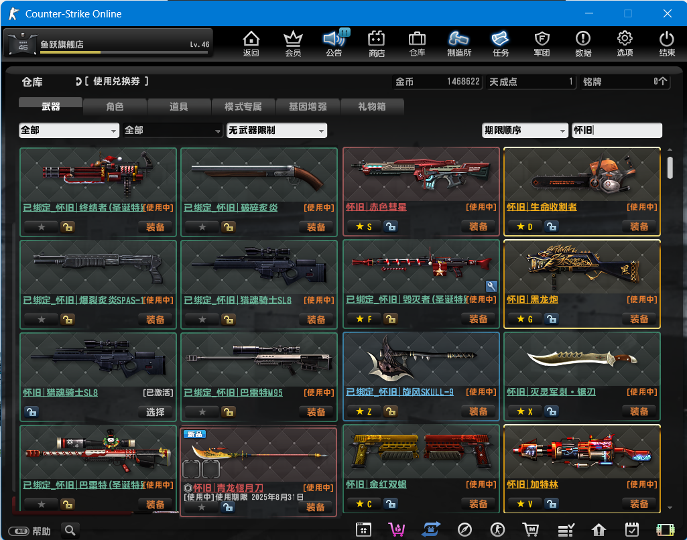Toggle favorite star G on 黑龙炮

tap(524, 319)
